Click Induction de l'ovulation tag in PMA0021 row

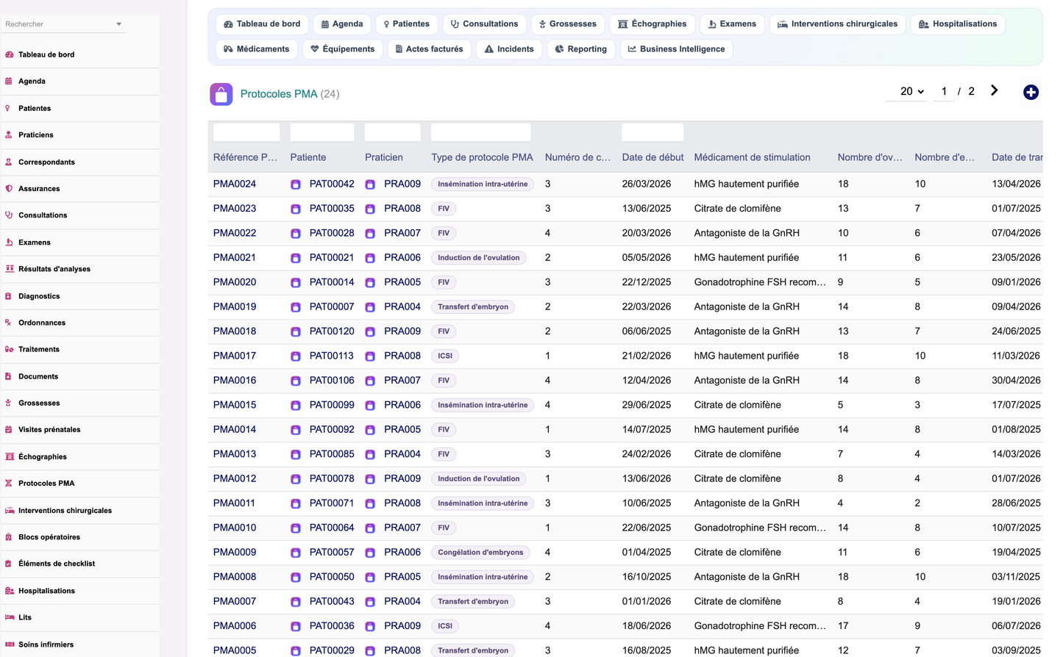[479, 258]
